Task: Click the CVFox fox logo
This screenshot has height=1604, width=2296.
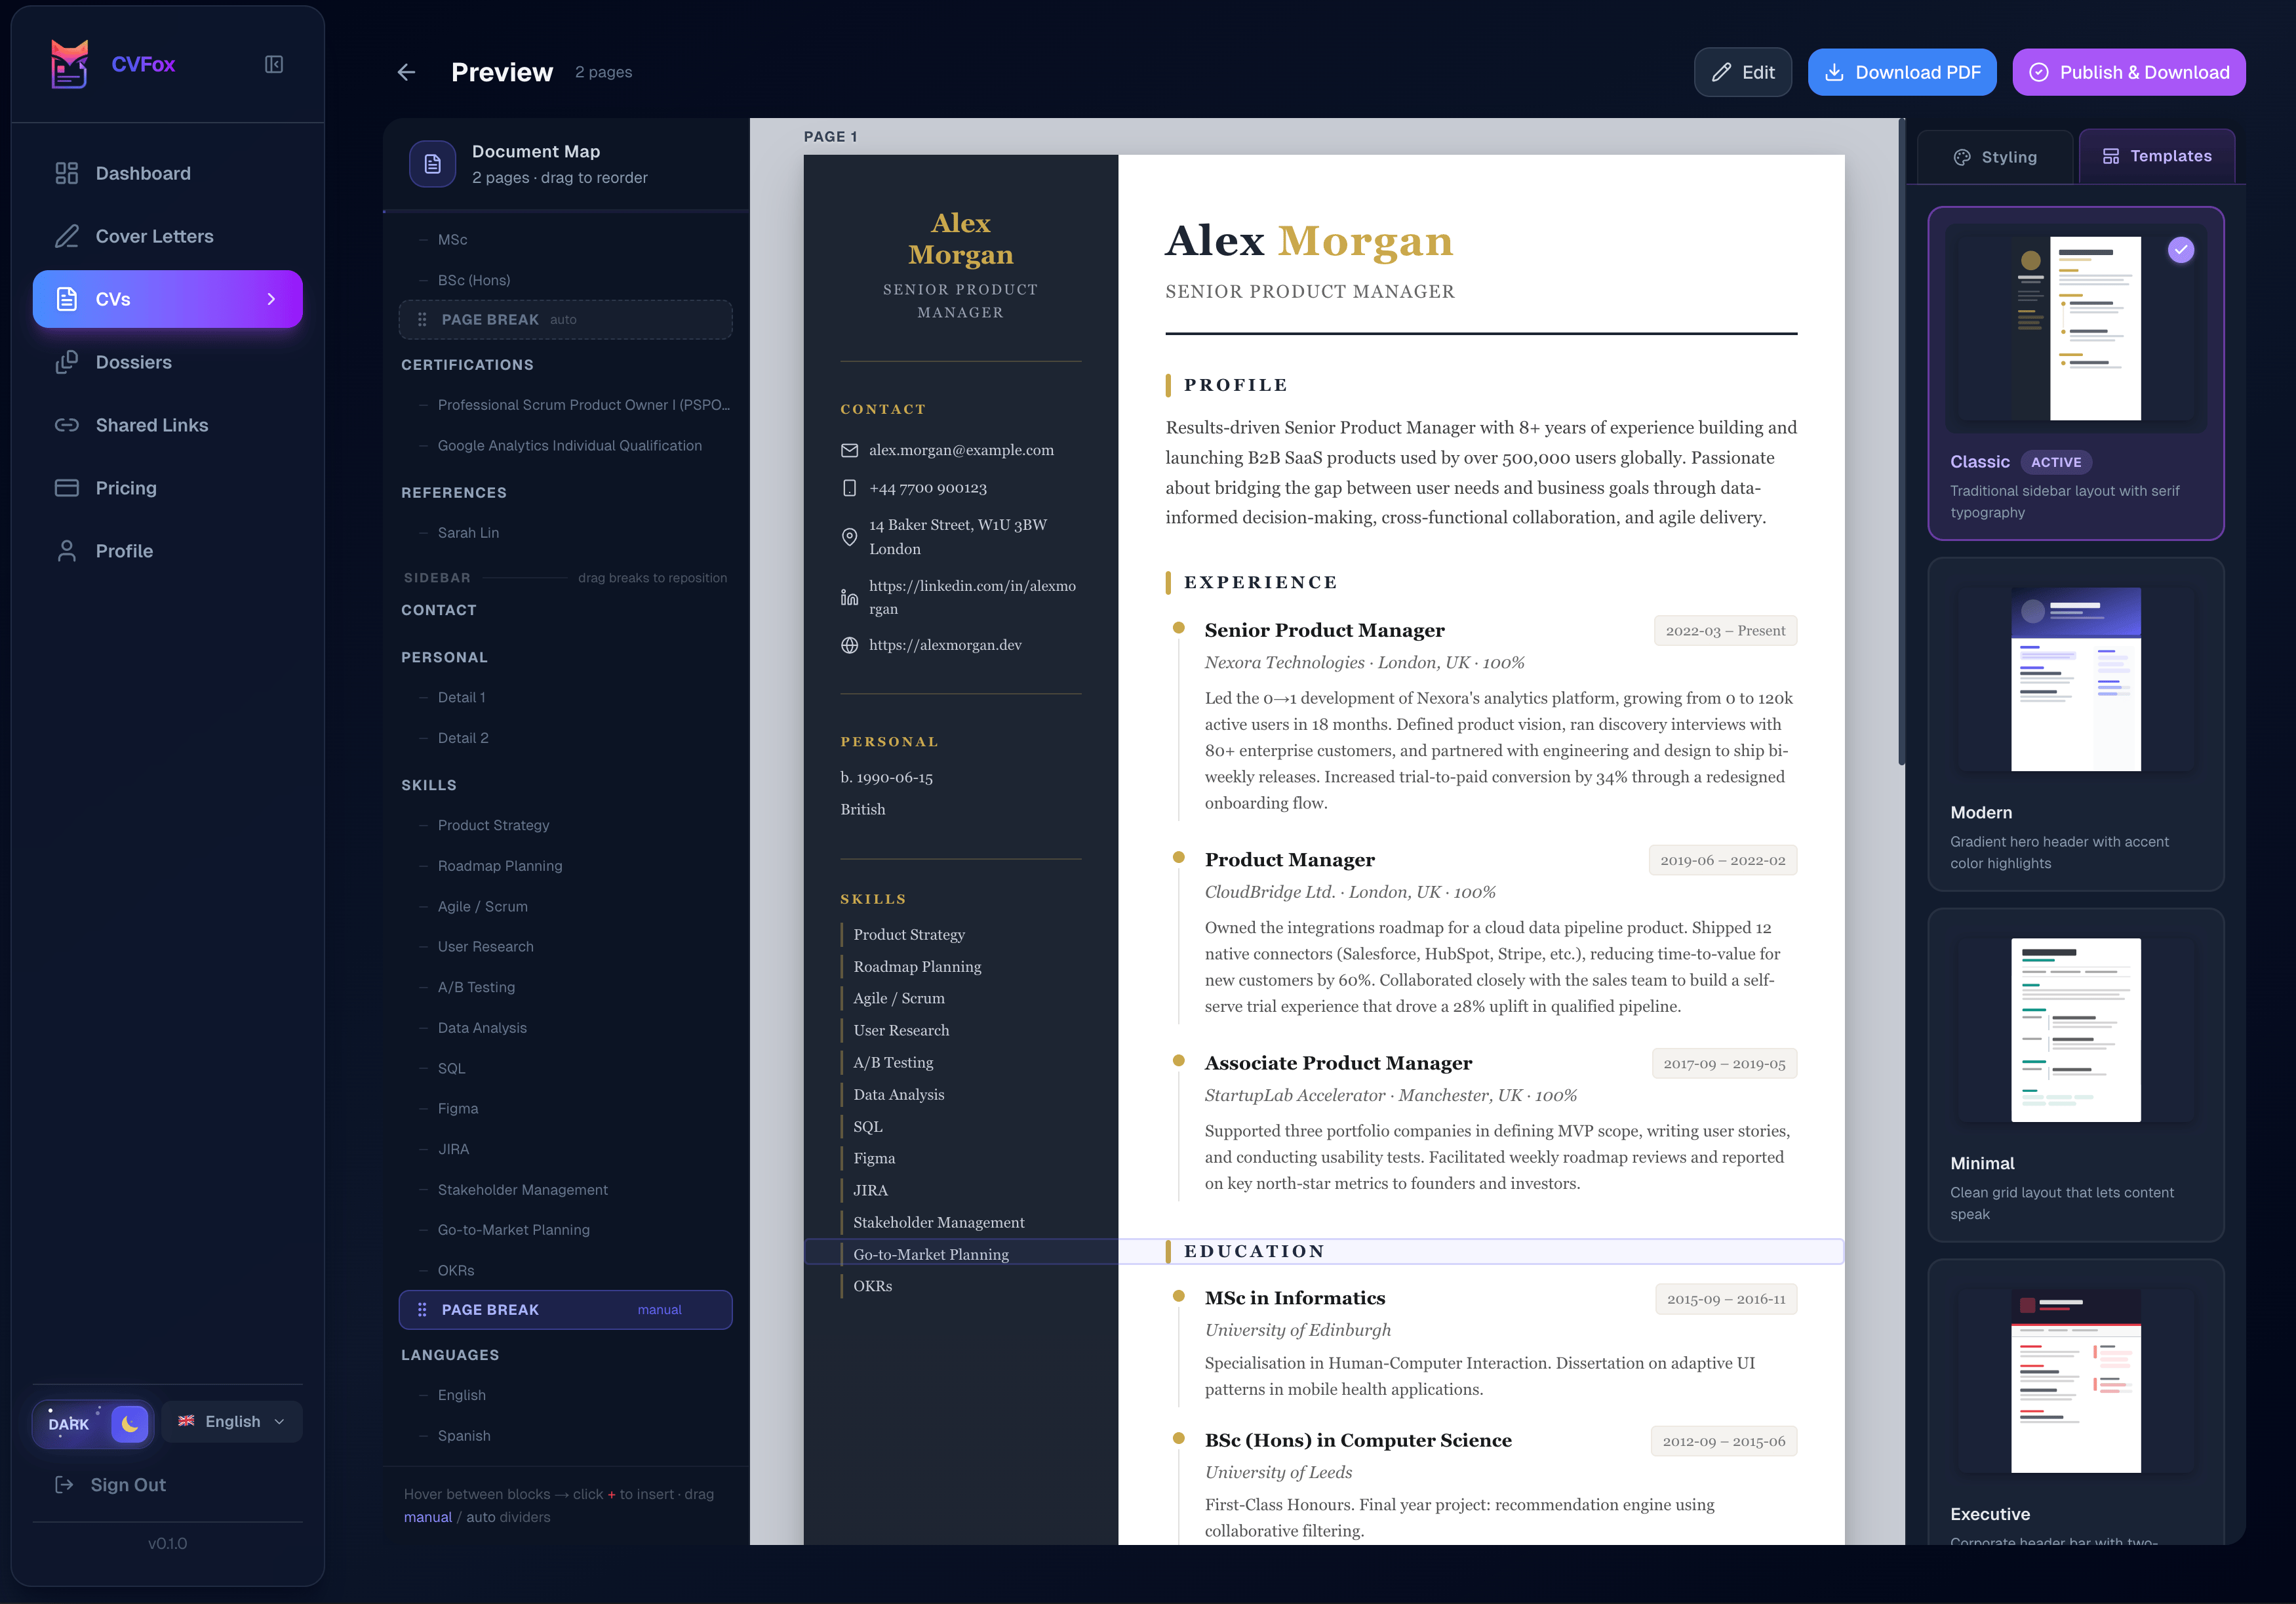Action: point(69,63)
